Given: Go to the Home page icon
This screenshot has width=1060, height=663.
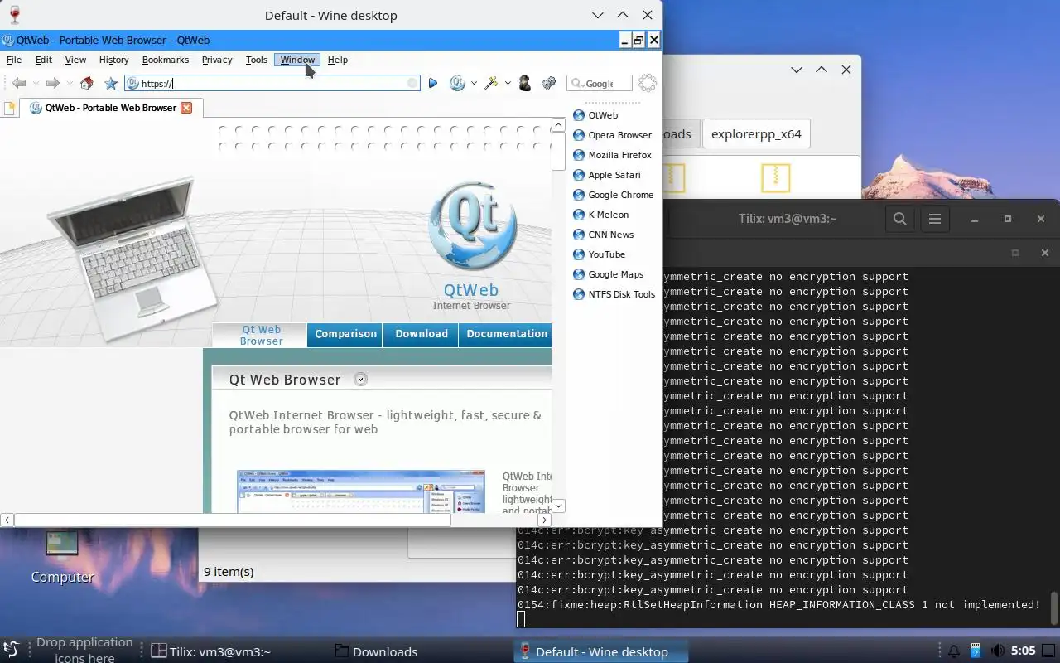Looking at the screenshot, I should [x=87, y=83].
